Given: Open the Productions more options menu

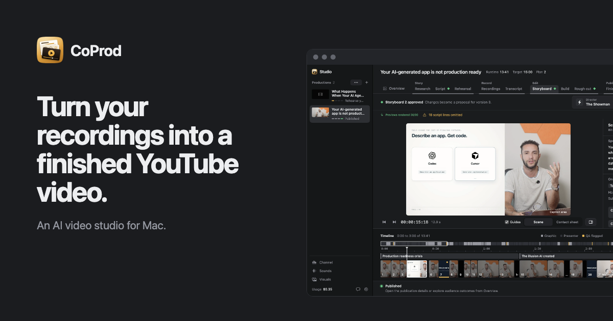Looking at the screenshot, I should pos(356,83).
